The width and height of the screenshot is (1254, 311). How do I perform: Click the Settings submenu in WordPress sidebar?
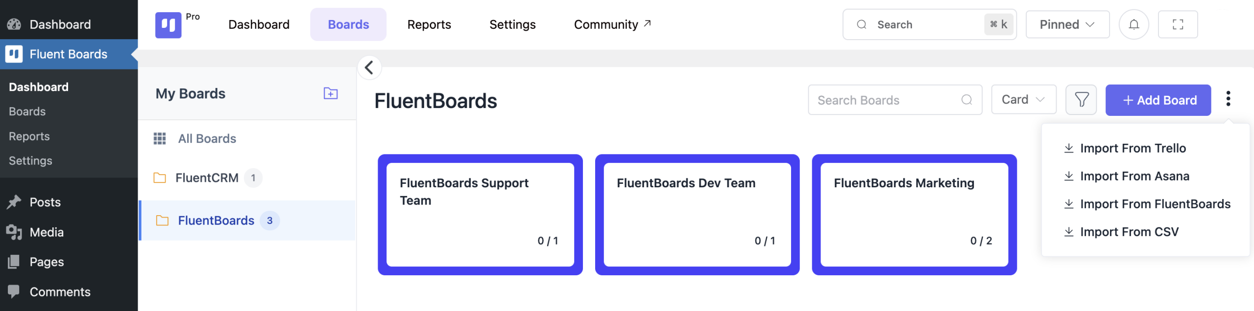pyautogui.click(x=30, y=160)
